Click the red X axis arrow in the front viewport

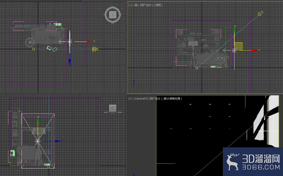(x=254, y=50)
